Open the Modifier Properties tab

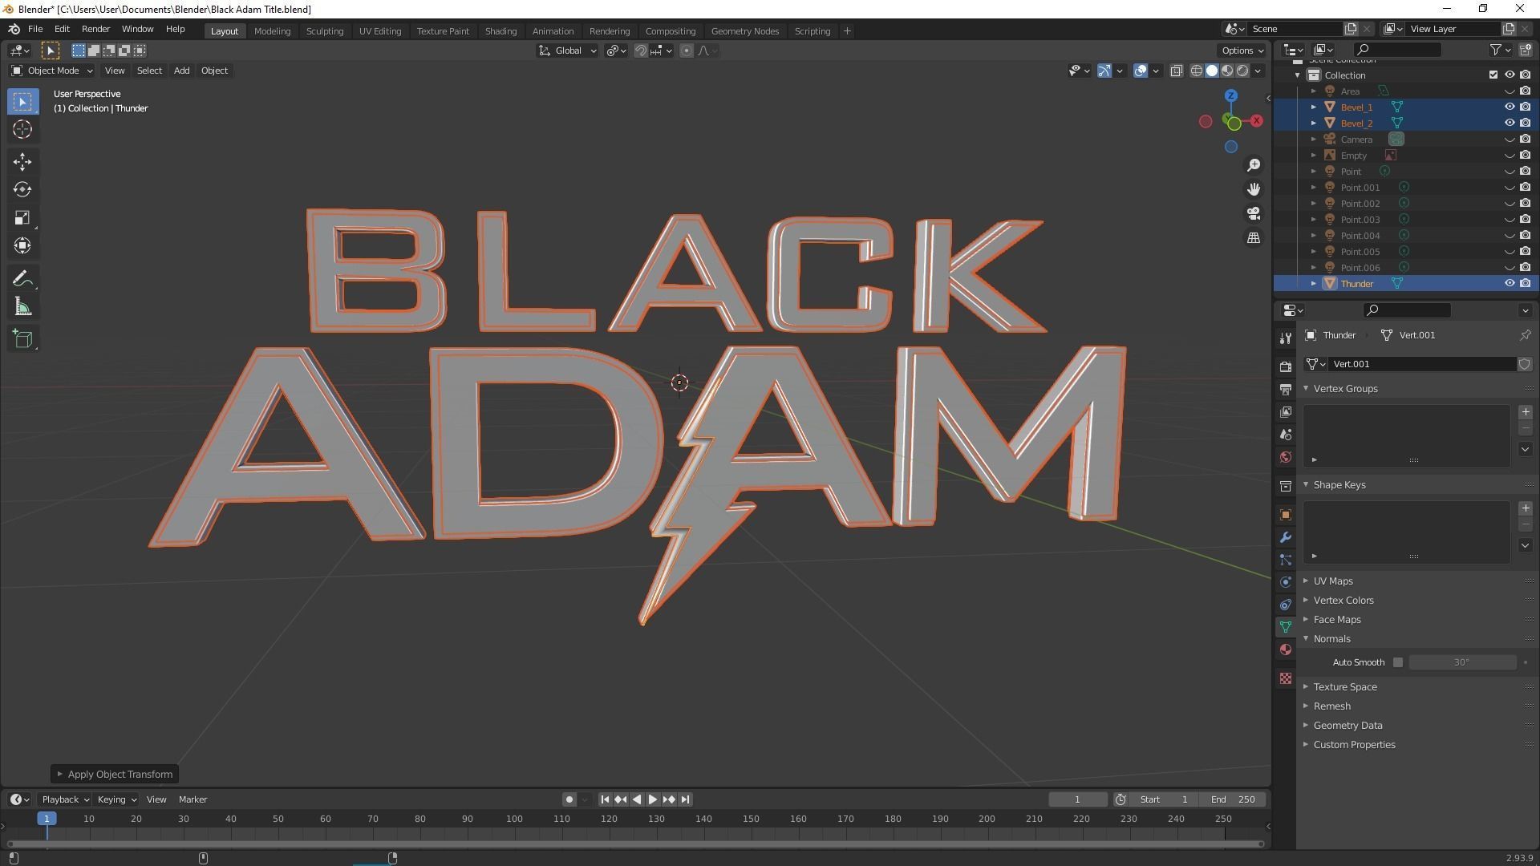point(1286,537)
